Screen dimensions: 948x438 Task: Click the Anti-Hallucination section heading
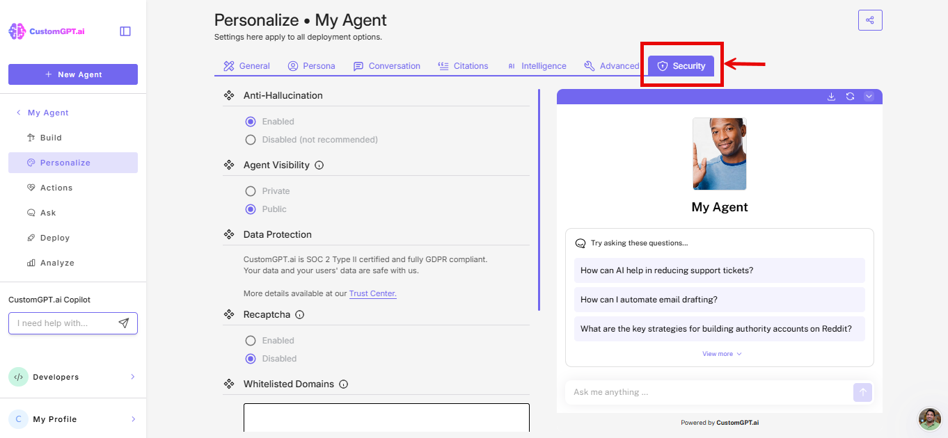click(283, 95)
